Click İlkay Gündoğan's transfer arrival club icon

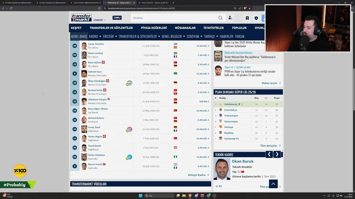[129, 83]
